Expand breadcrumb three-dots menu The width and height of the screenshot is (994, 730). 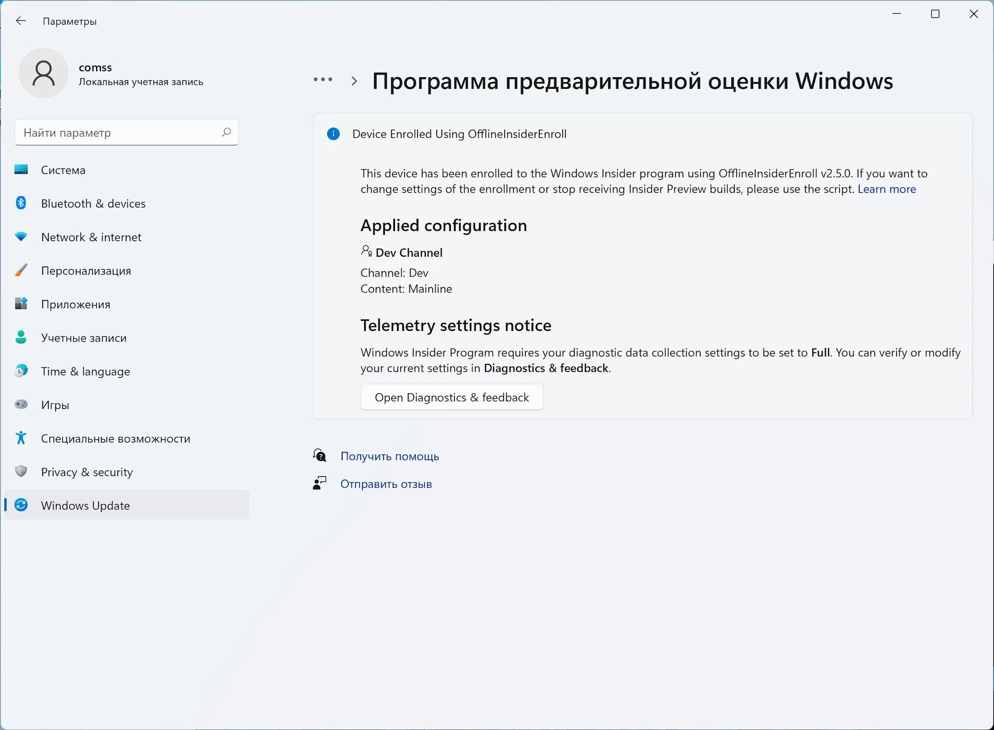click(x=323, y=80)
